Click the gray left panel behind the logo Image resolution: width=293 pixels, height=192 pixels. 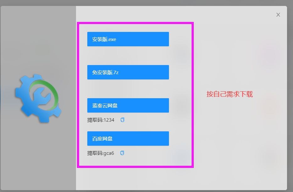38,156
